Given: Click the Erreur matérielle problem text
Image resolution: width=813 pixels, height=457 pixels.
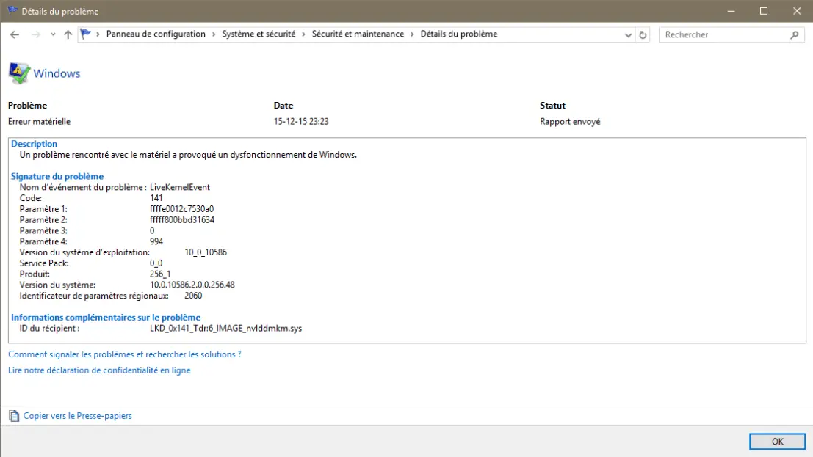Looking at the screenshot, I should pyautogui.click(x=40, y=122).
